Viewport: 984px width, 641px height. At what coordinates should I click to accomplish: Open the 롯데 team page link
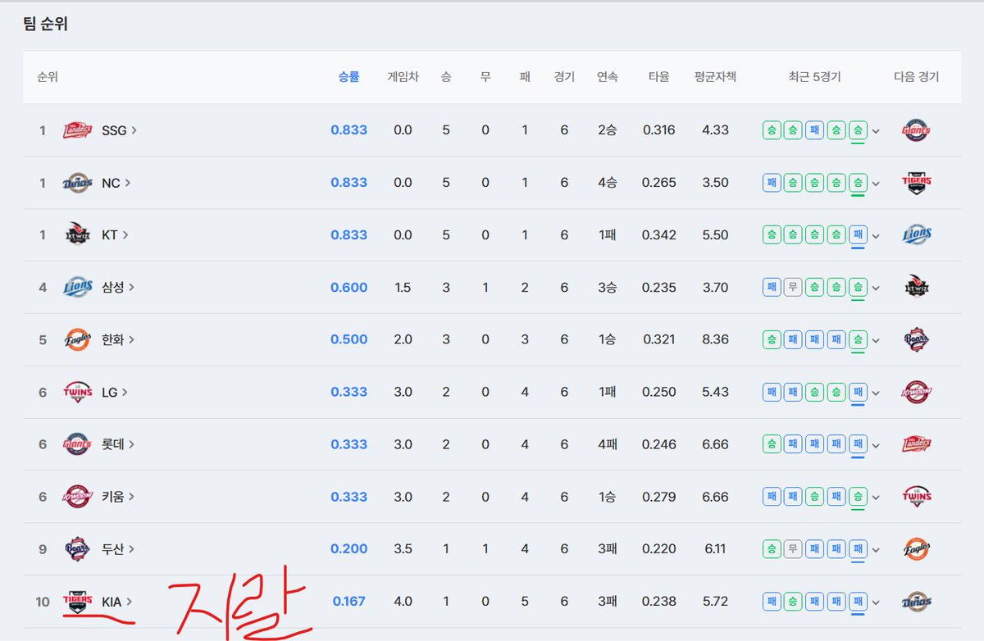118,444
